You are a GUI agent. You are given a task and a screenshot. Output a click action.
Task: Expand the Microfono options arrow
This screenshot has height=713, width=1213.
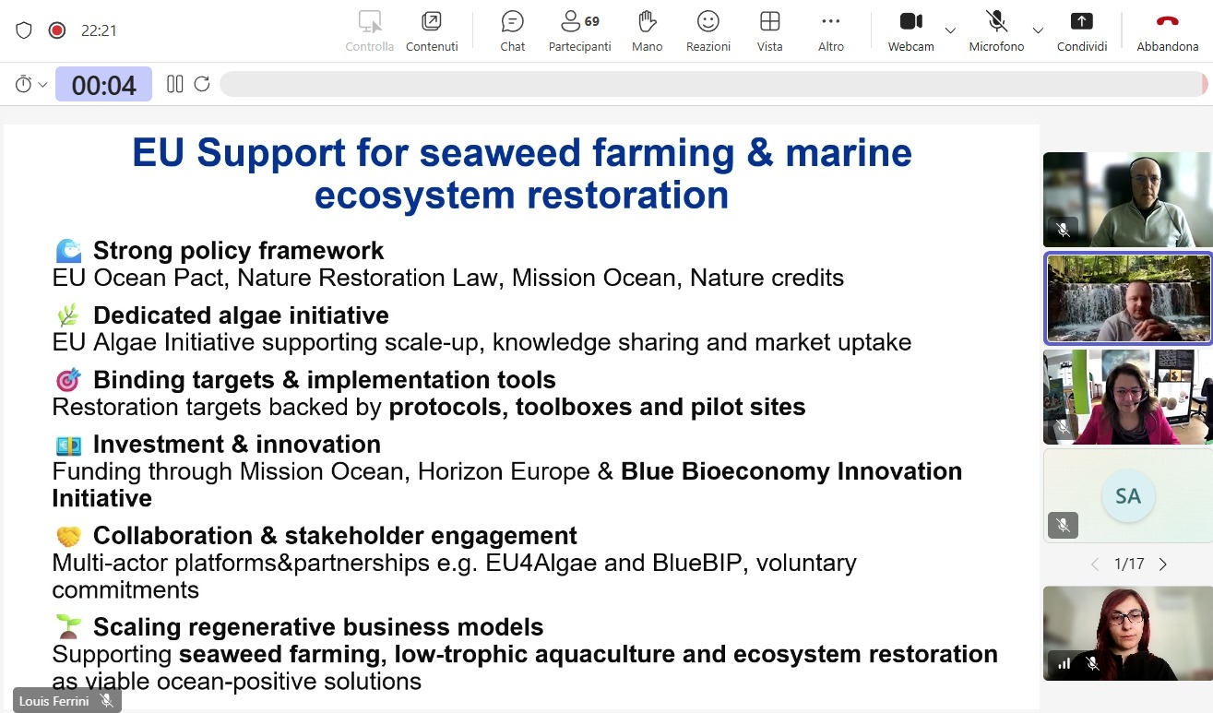point(1038,30)
